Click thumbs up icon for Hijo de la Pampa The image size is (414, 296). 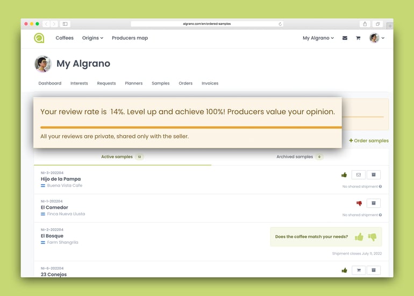pyautogui.click(x=344, y=175)
